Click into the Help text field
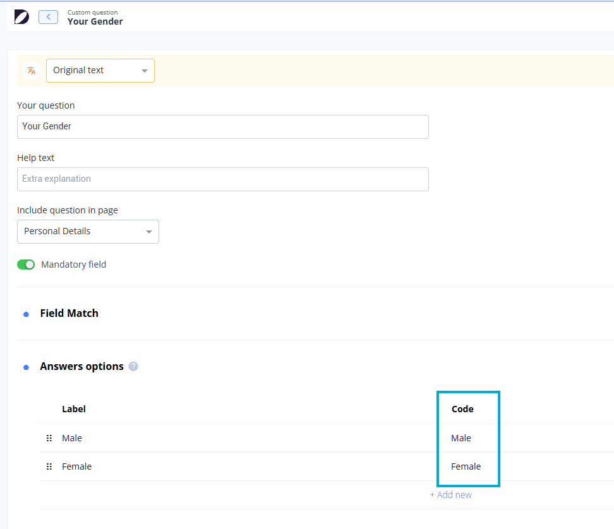This screenshot has height=529, width=614. click(x=222, y=179)
